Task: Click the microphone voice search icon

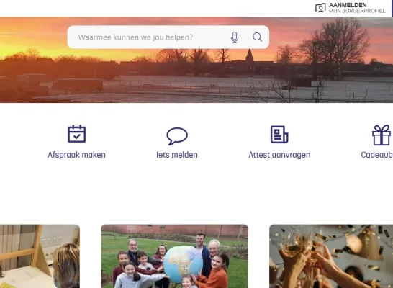Action: 235,37
